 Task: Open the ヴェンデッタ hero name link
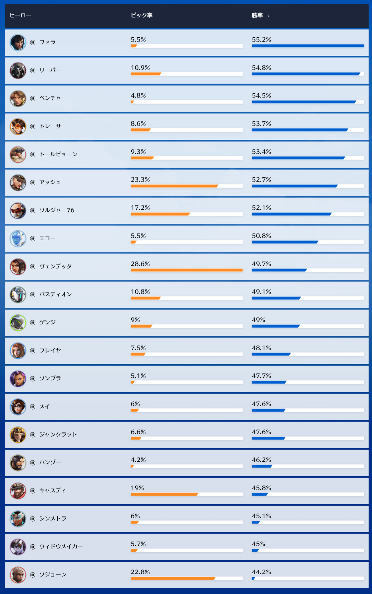click(56, 267)
